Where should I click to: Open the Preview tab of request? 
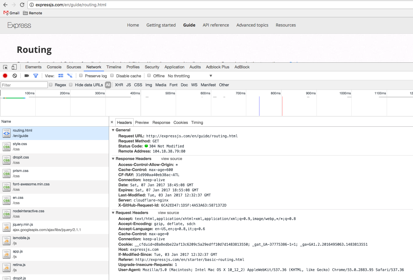tap(142, 122)
